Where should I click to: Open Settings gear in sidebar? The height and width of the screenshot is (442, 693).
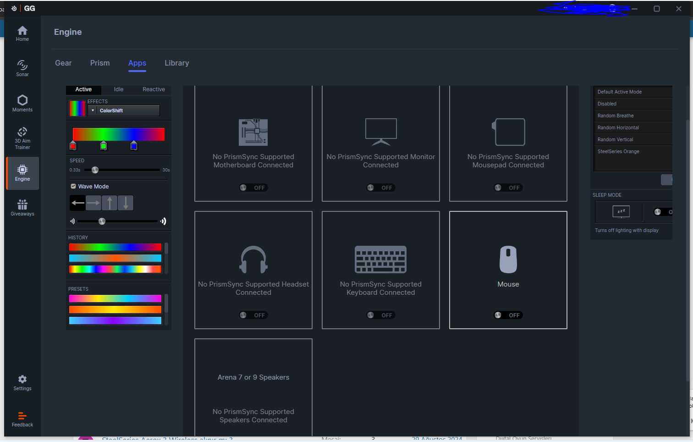(22, 383)
